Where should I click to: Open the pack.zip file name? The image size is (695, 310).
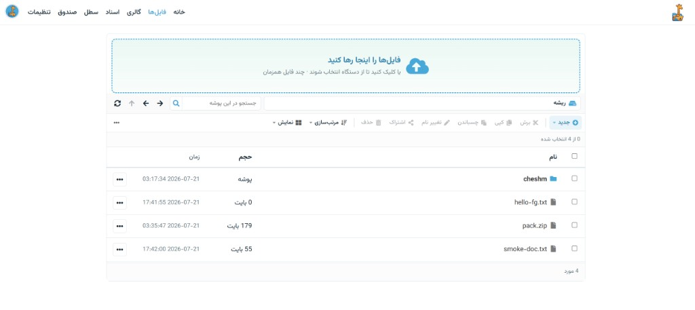[x=535, y=225]
